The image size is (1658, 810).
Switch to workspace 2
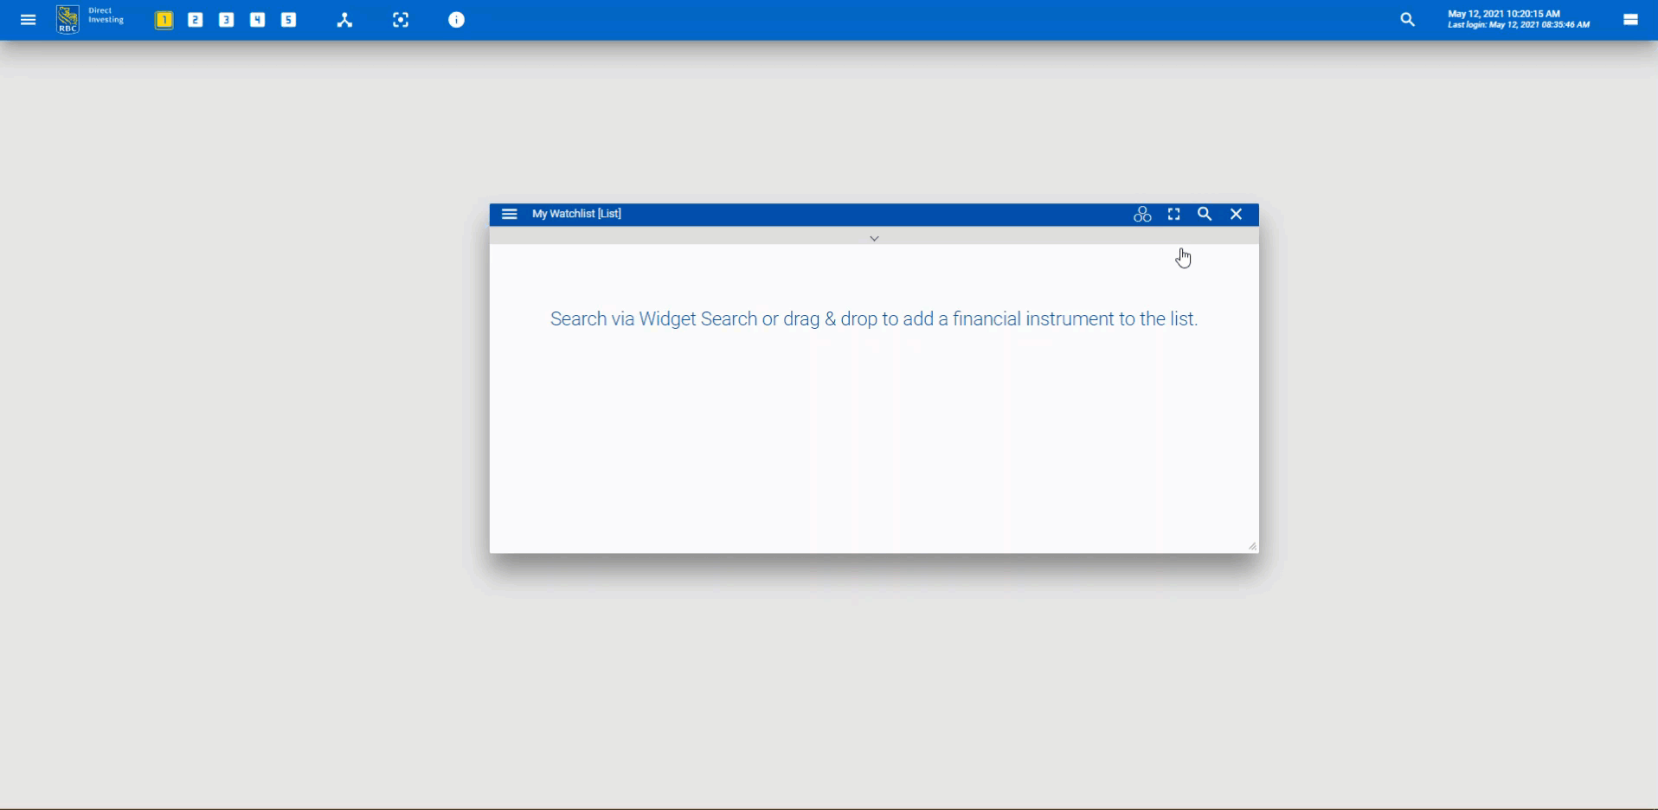tap(195, 19)
